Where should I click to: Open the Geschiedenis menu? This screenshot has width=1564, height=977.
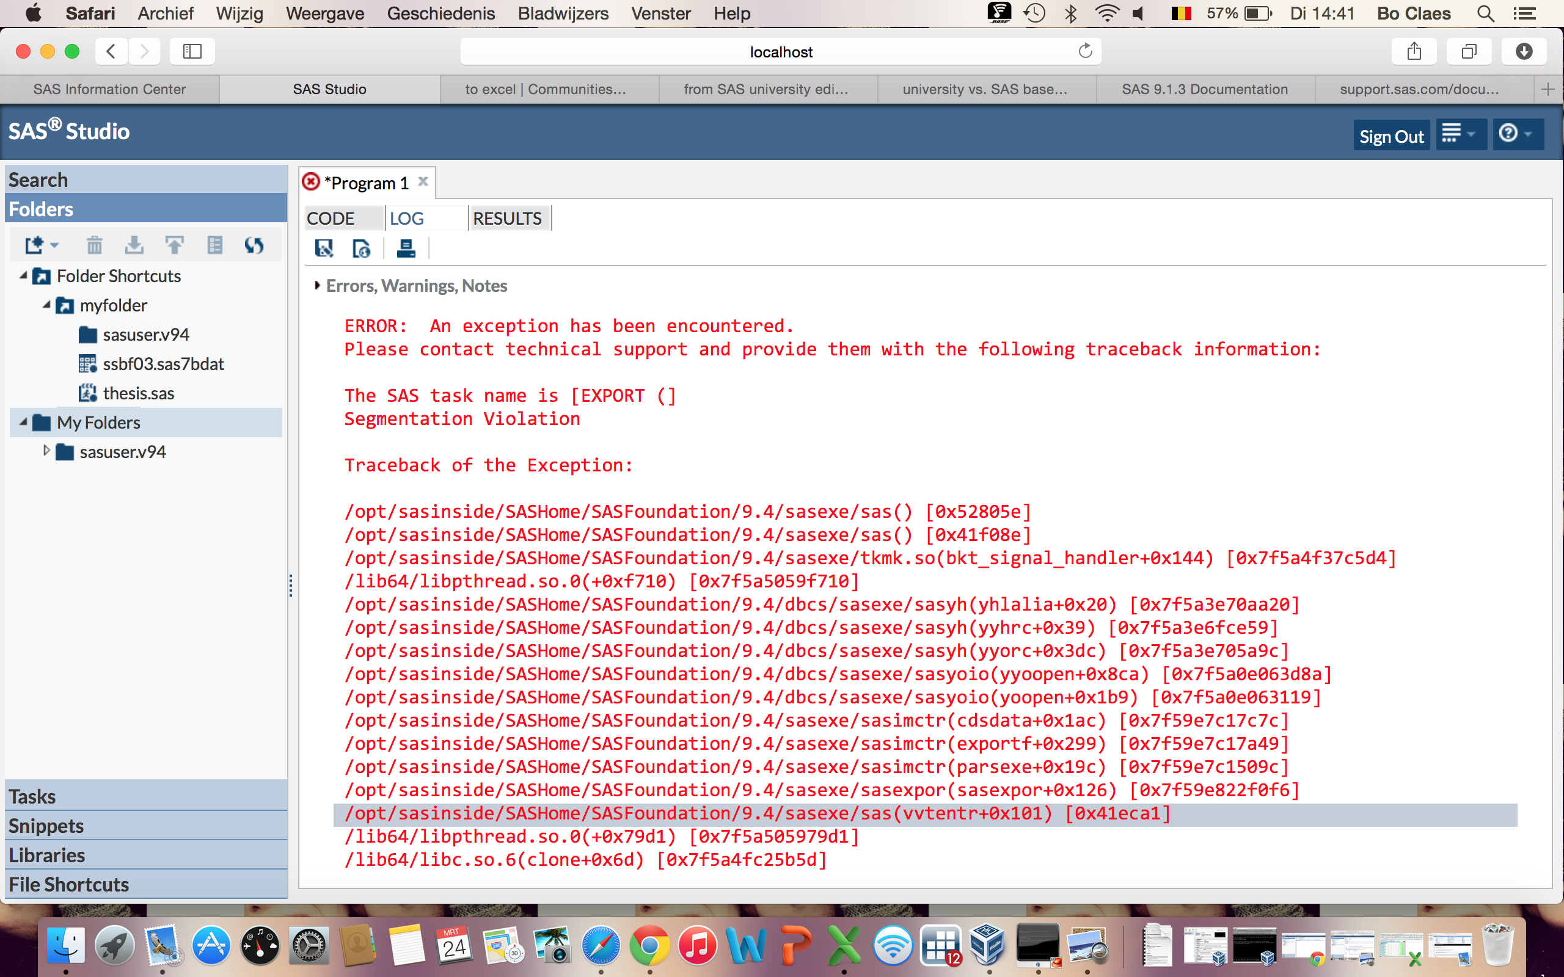coord(440,13)
